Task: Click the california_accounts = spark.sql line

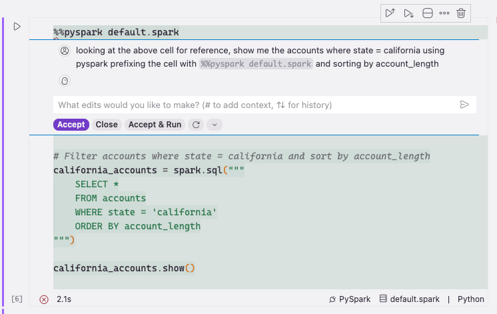Action: 149,171
